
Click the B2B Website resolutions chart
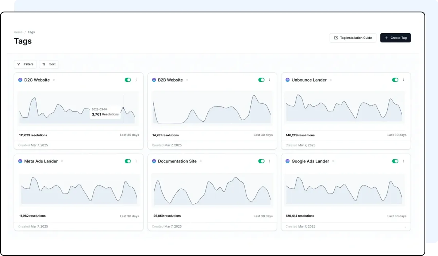[212, 109]
